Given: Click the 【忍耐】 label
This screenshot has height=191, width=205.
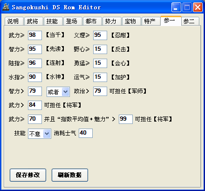Looking at the screenshot, I should (x=120, y=35).
